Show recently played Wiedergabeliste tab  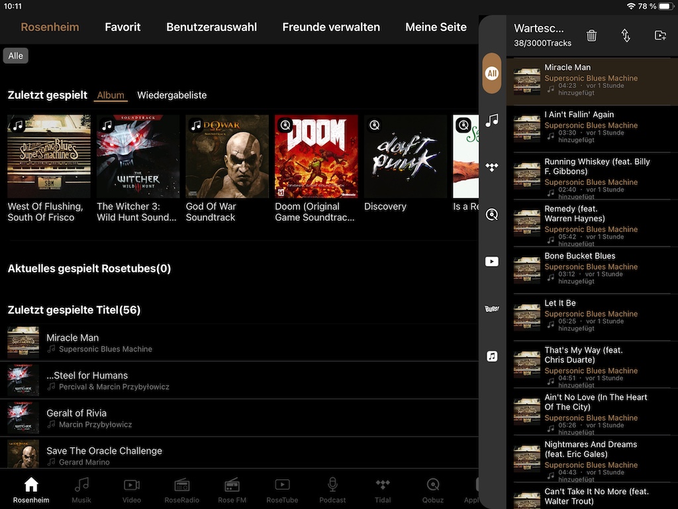click(171, 95)
